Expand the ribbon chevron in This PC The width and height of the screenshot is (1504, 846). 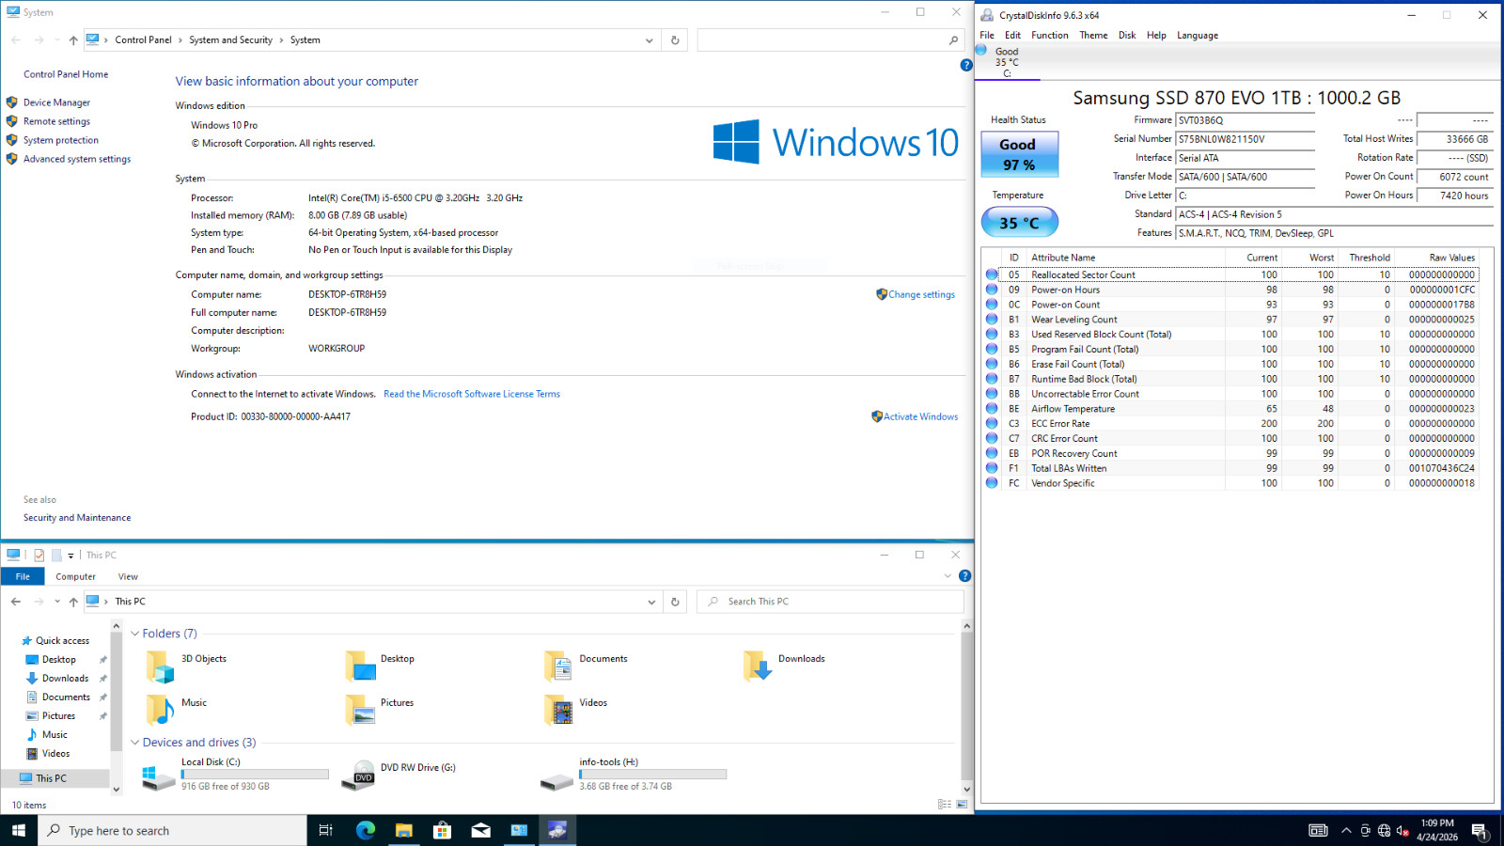[948, 576]
